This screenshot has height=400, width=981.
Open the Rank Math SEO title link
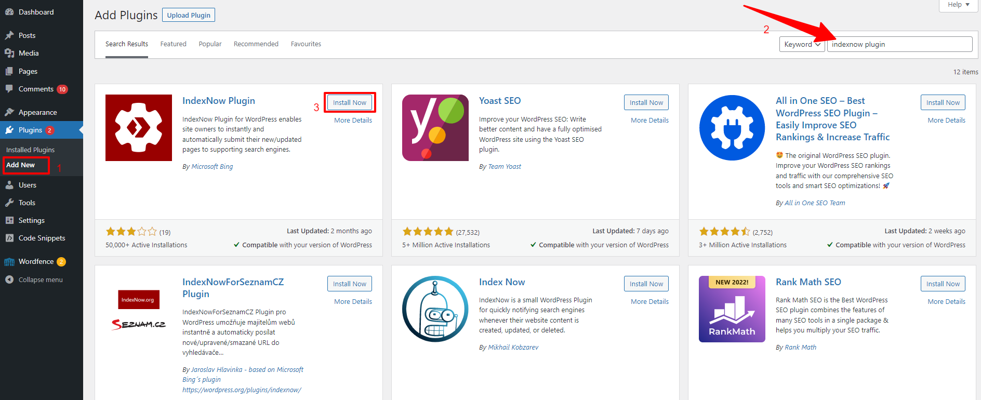pos(808,282)
